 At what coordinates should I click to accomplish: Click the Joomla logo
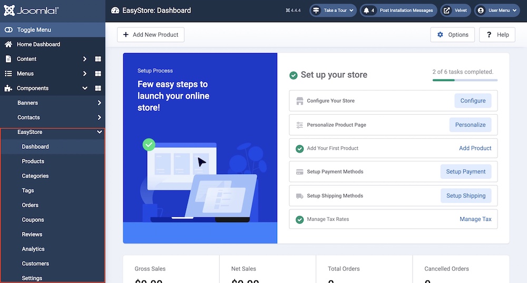pos(31,11)
